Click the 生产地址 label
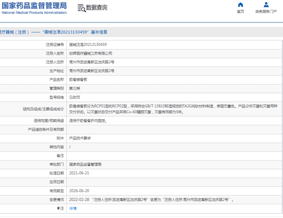Viewport: 283px width, 218px height. (56, 71)
